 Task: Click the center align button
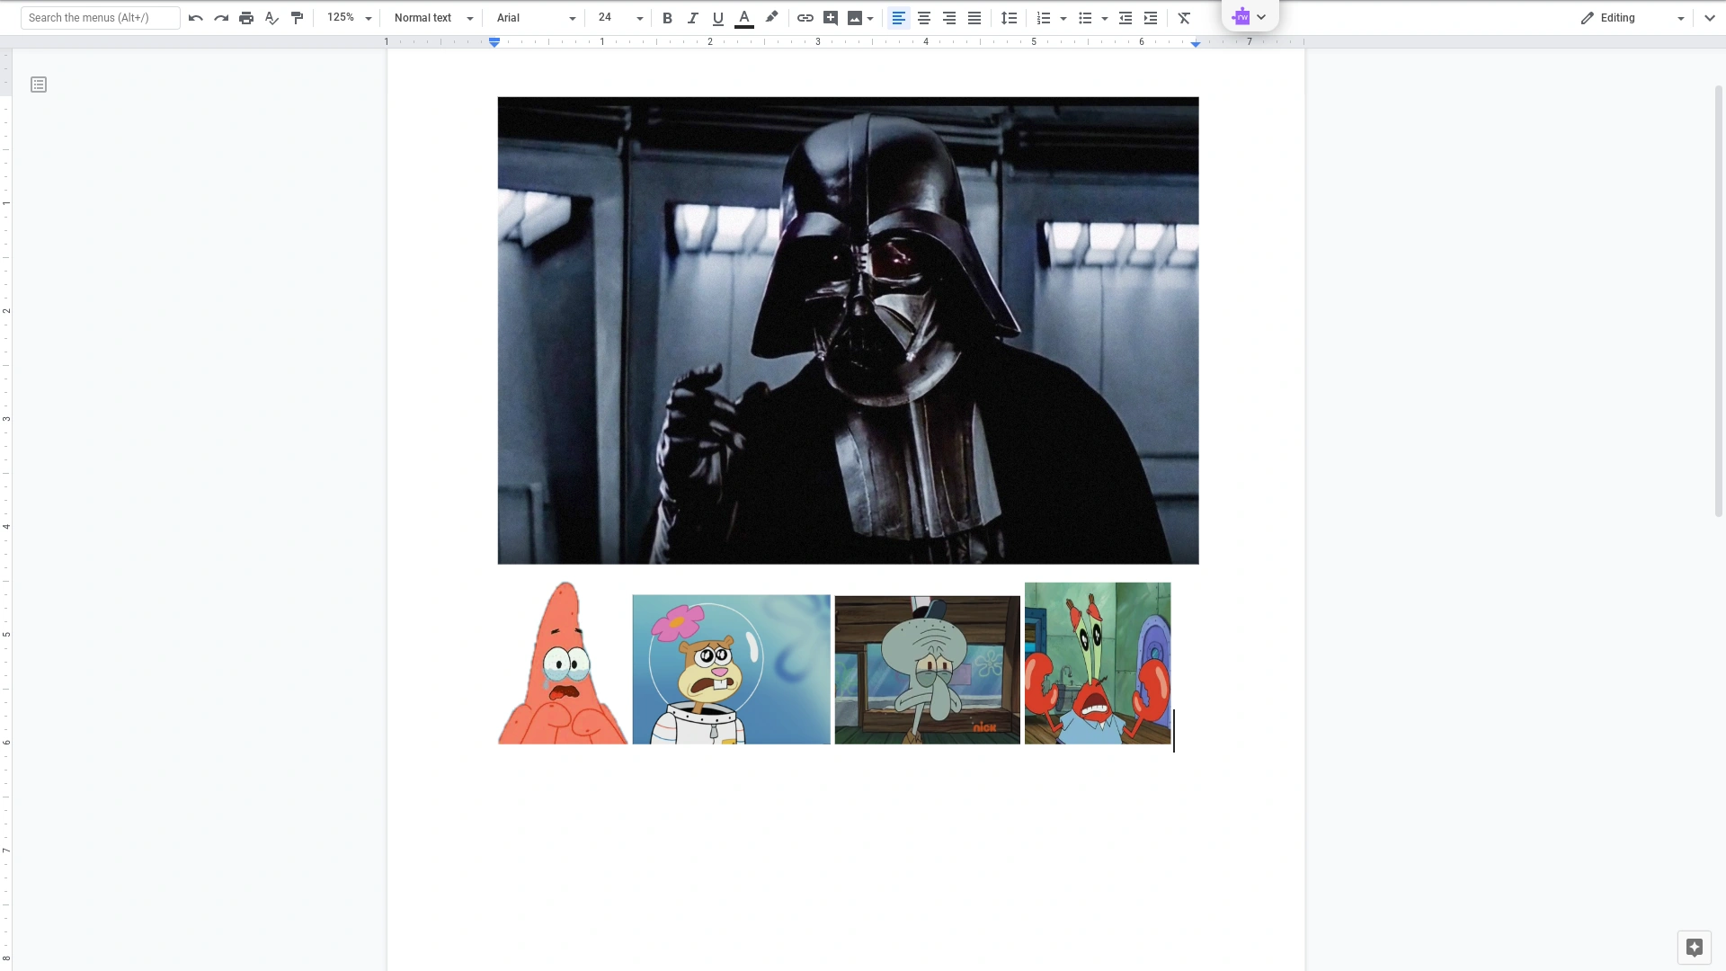point(924,18)
